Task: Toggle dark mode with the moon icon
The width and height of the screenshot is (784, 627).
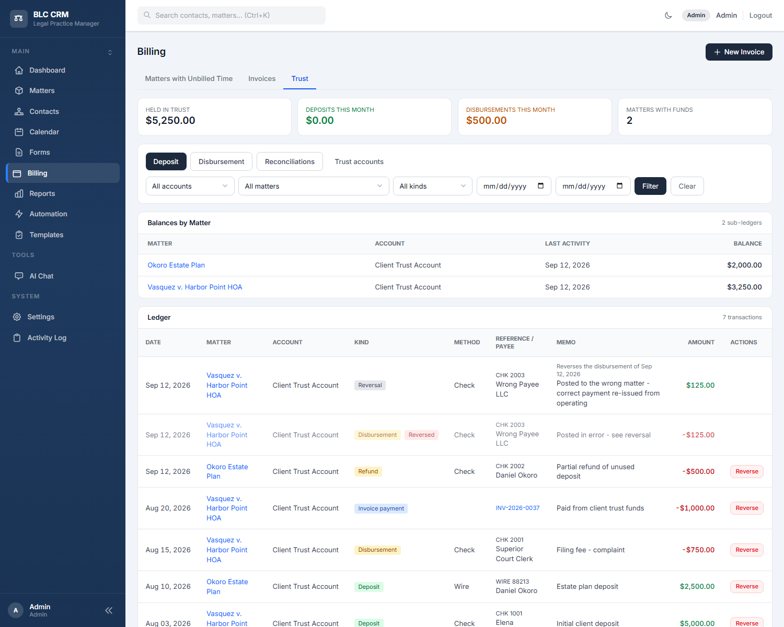Action: point(668,15)
